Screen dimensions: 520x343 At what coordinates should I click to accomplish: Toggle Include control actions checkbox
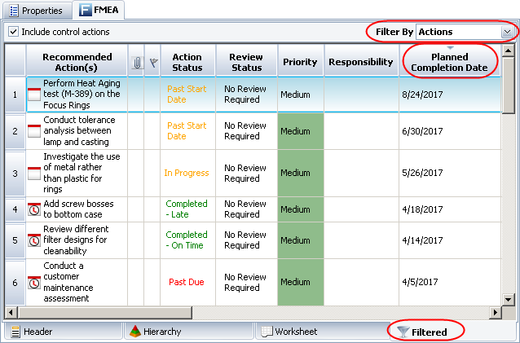[x=14, y=32]
